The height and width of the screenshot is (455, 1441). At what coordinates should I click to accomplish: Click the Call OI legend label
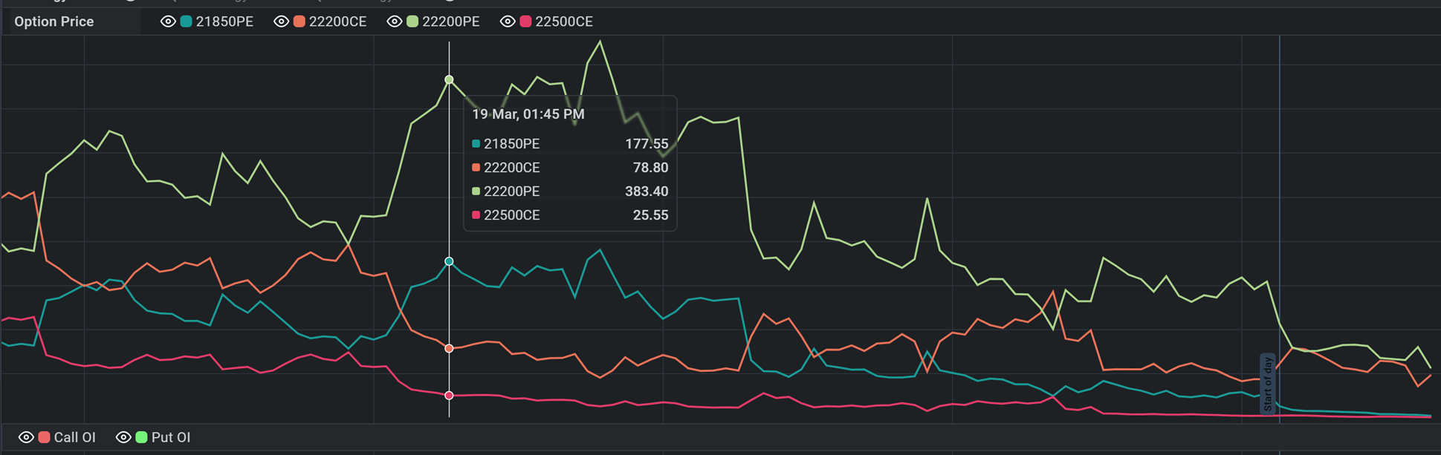[x=74, y=437]
